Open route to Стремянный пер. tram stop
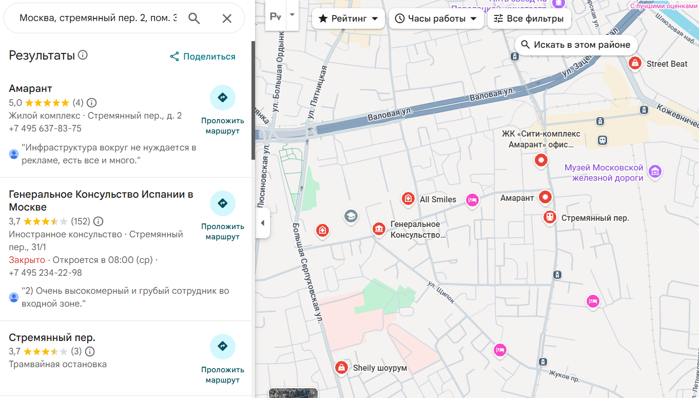The height and width of the screenshot is (398, 699). (x=222, y=347)
